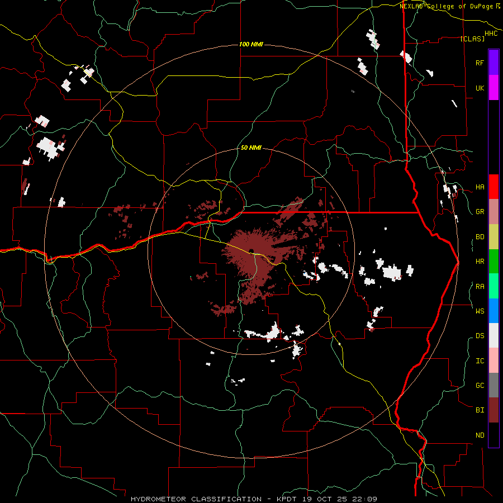Image resolution: width=503 pixels, height=503 pixels.
Task: Click the 22:09 timestamp
Action: (x=364, y=499)
